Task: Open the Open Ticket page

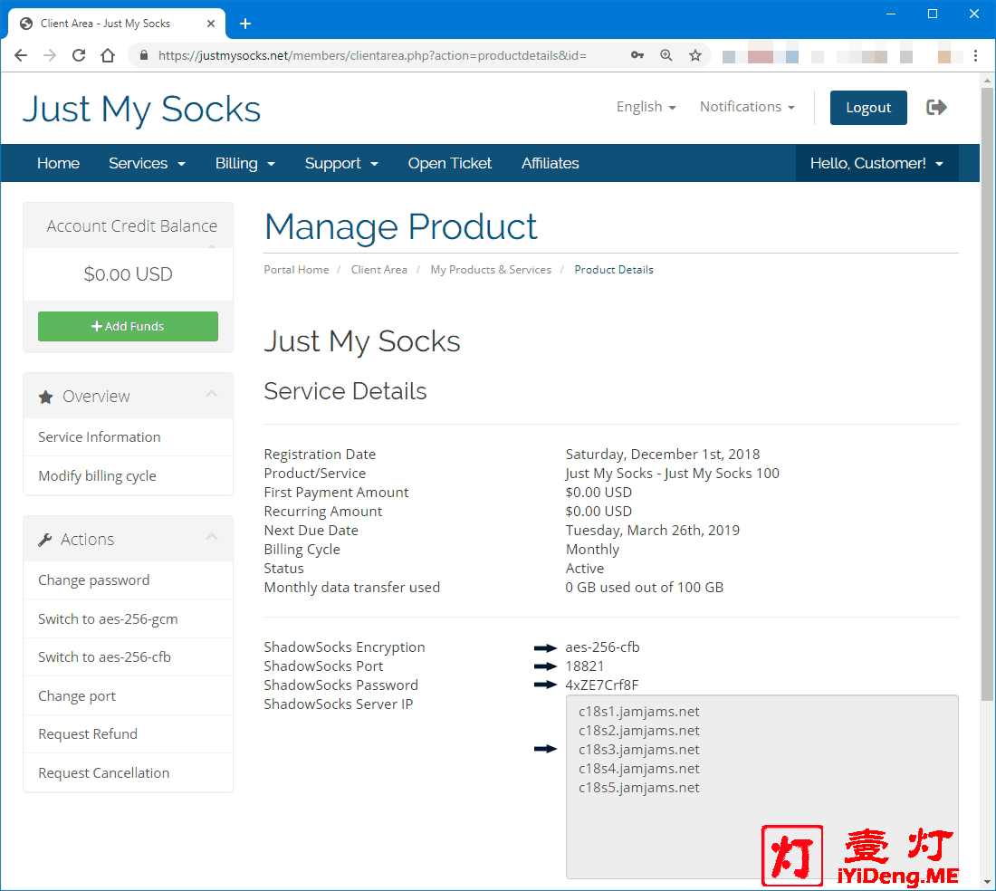Action: (x=450, y=163)
